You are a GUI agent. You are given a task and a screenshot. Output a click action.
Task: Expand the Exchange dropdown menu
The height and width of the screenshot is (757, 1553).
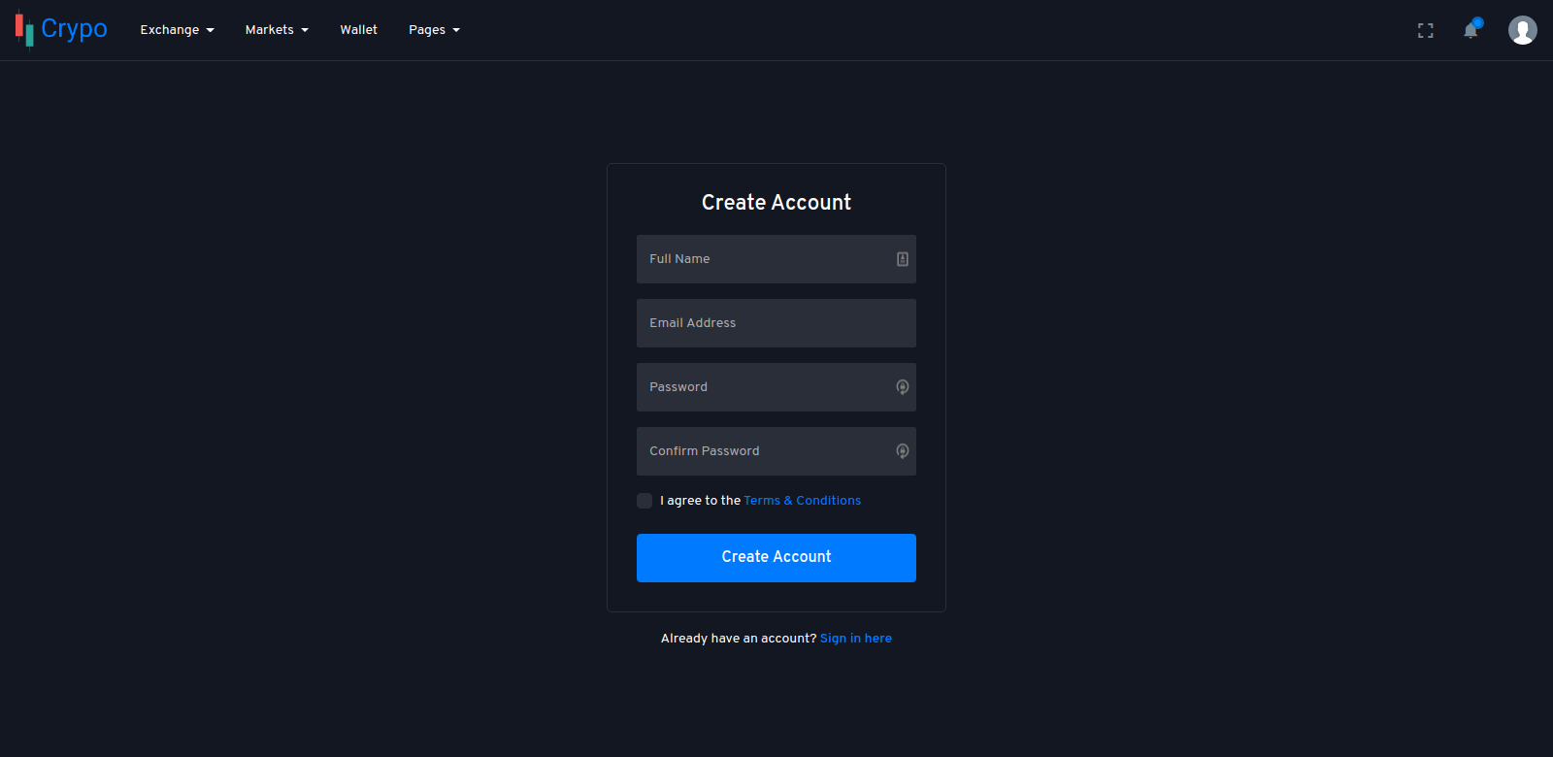[x=177, y=30]
